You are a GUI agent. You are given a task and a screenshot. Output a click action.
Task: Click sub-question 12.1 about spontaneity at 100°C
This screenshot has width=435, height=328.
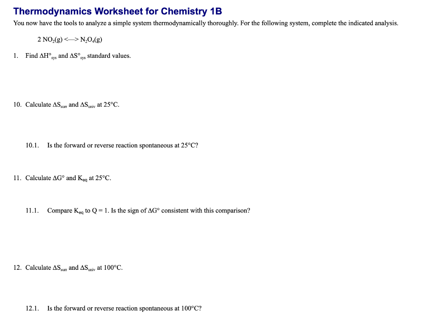click(x=114, y=308)
